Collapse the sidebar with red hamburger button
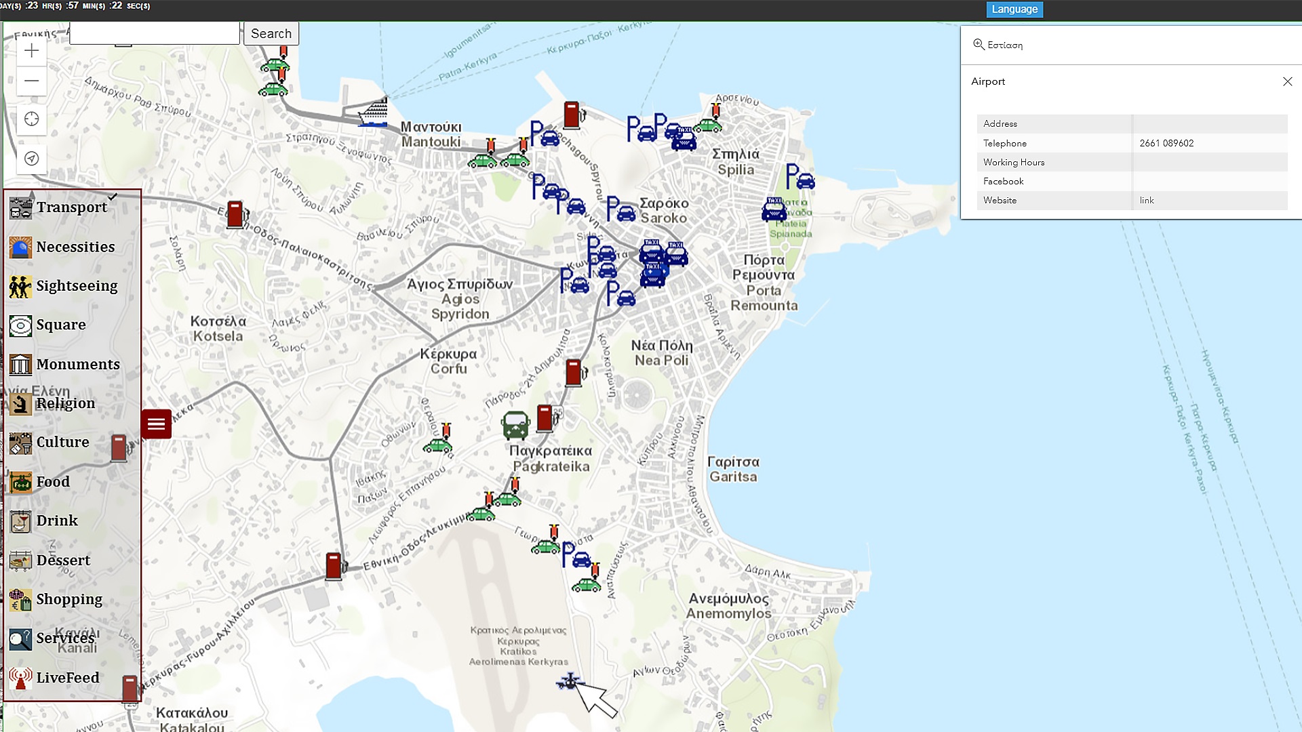This screenshot has height=732, width=1302. (156, 424)
